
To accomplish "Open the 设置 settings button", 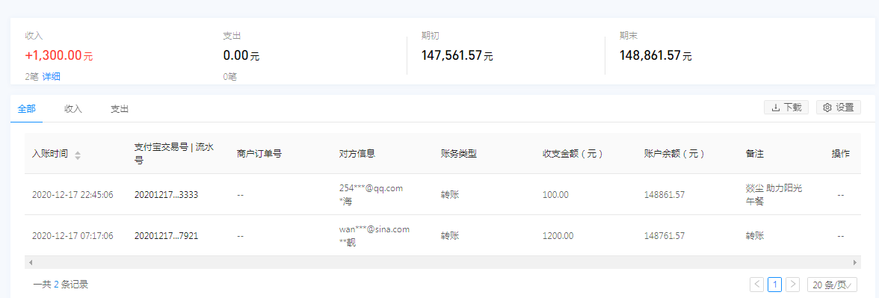I will (838, 108).
